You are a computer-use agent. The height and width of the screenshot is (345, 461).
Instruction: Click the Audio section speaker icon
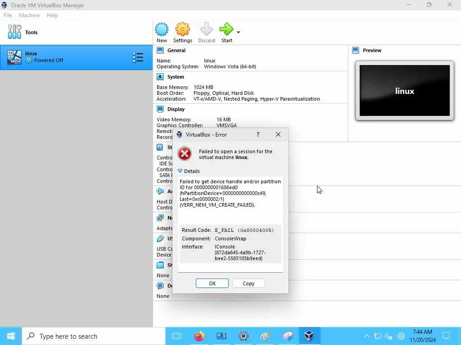point(160,191)
